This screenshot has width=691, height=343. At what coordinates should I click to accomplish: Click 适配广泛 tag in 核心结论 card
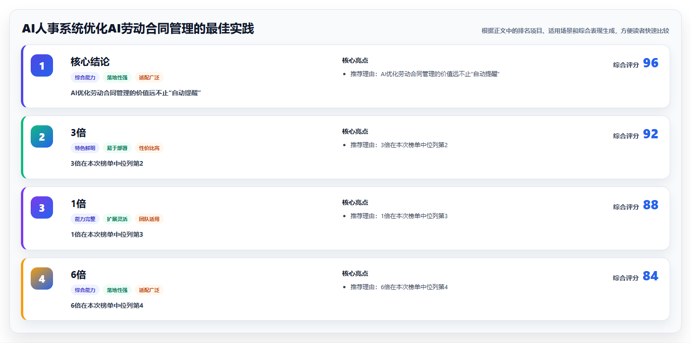click(x=149, y=78)
